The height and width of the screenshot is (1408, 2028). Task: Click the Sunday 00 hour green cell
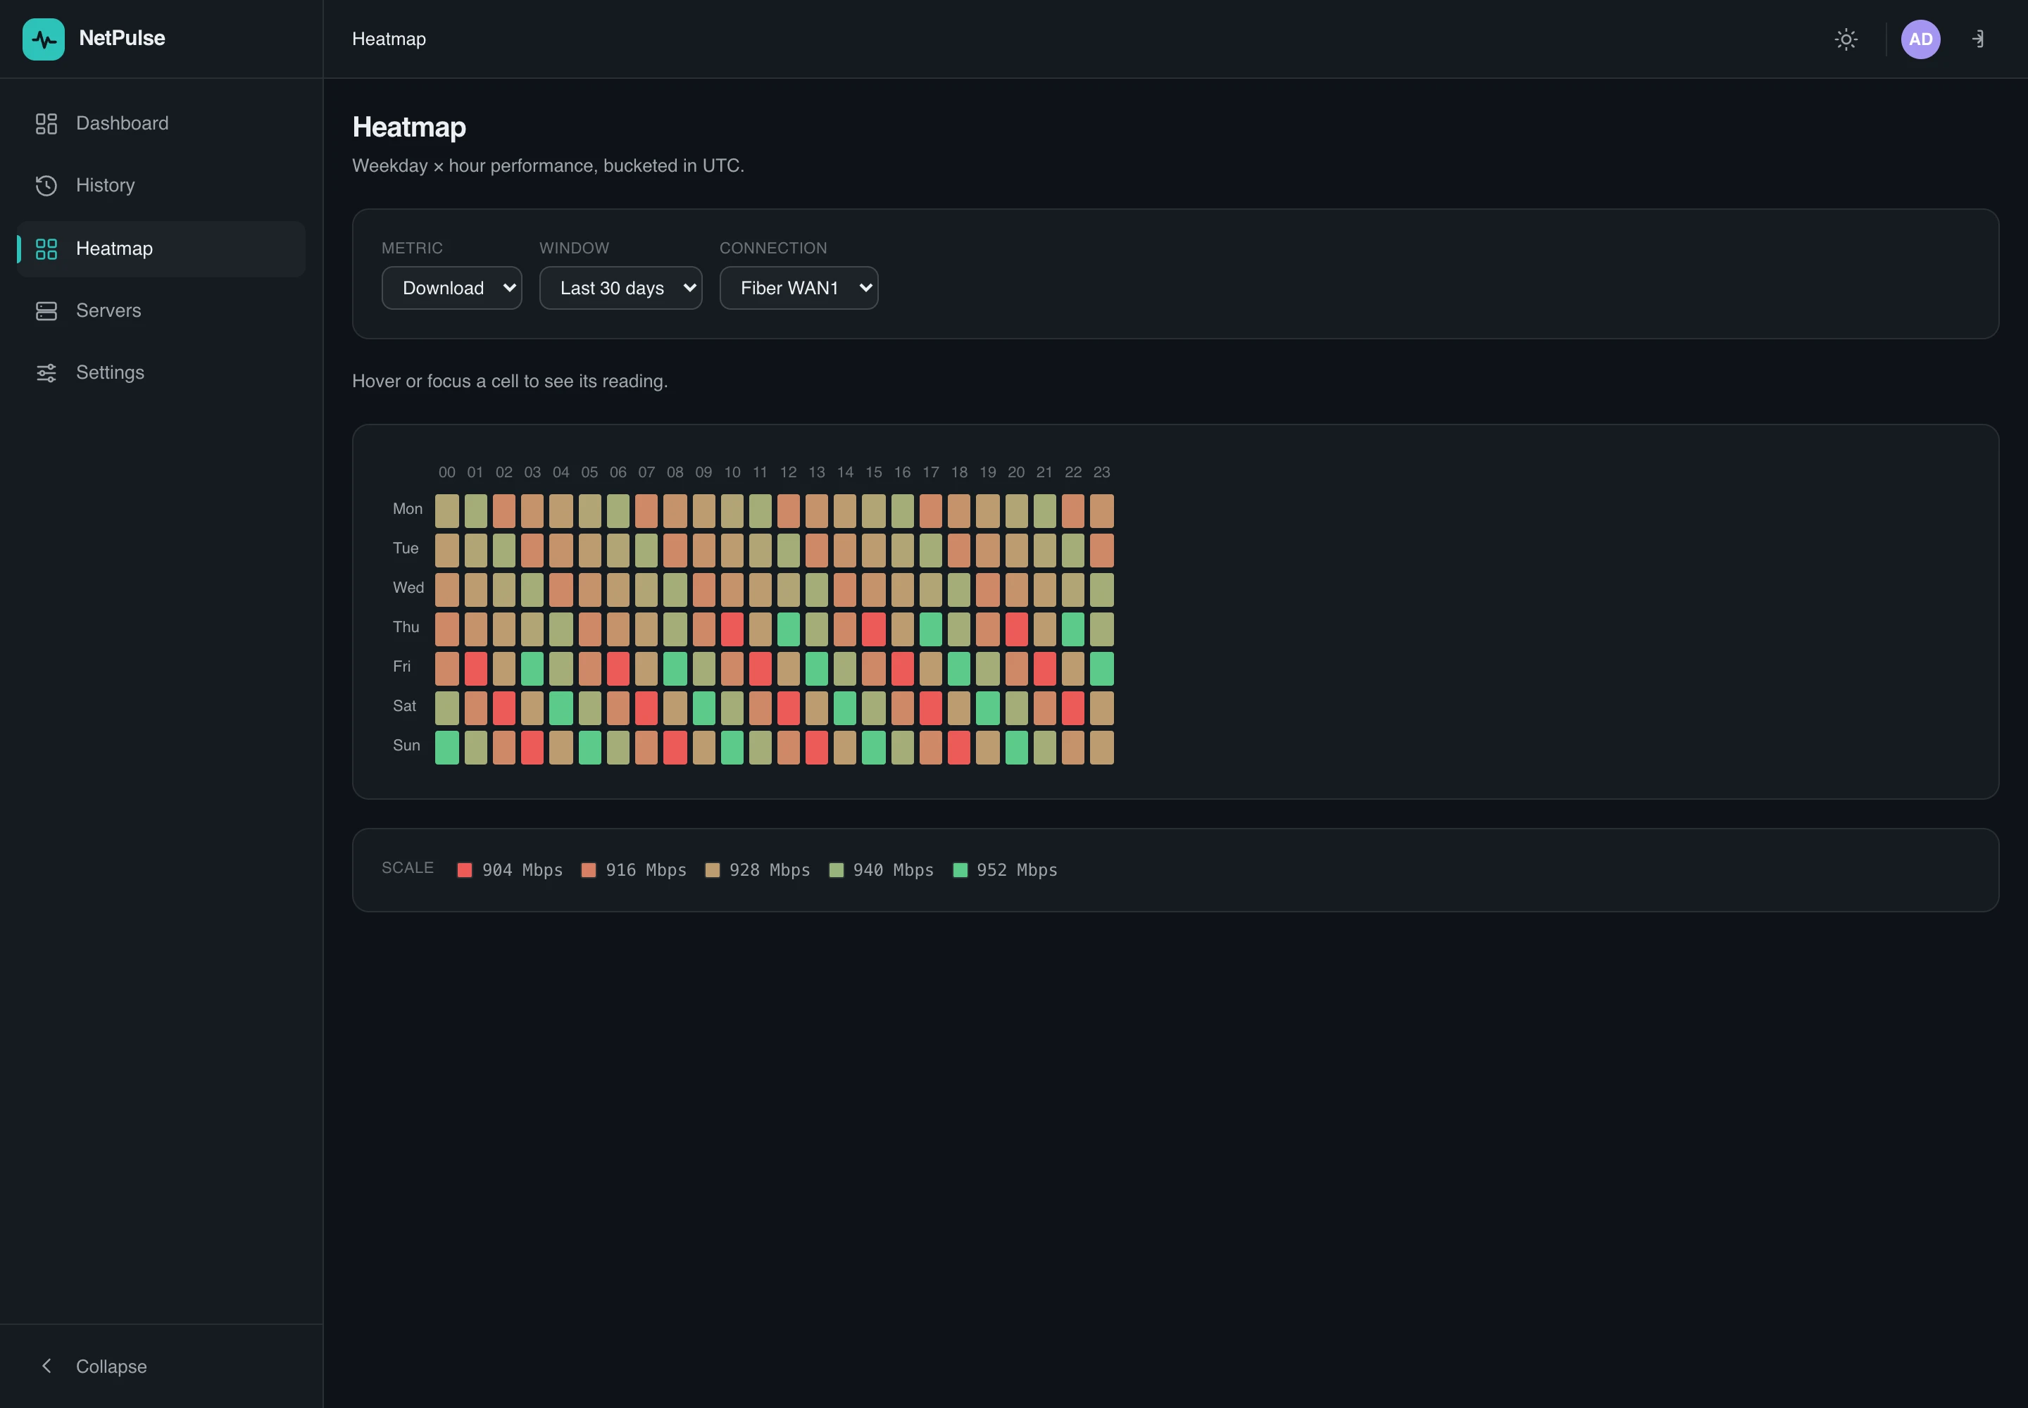[446, 747]
